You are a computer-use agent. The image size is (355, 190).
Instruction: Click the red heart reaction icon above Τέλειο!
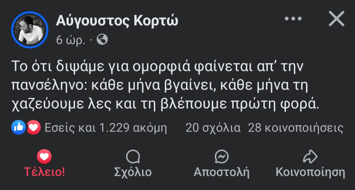tap(44, 157)
